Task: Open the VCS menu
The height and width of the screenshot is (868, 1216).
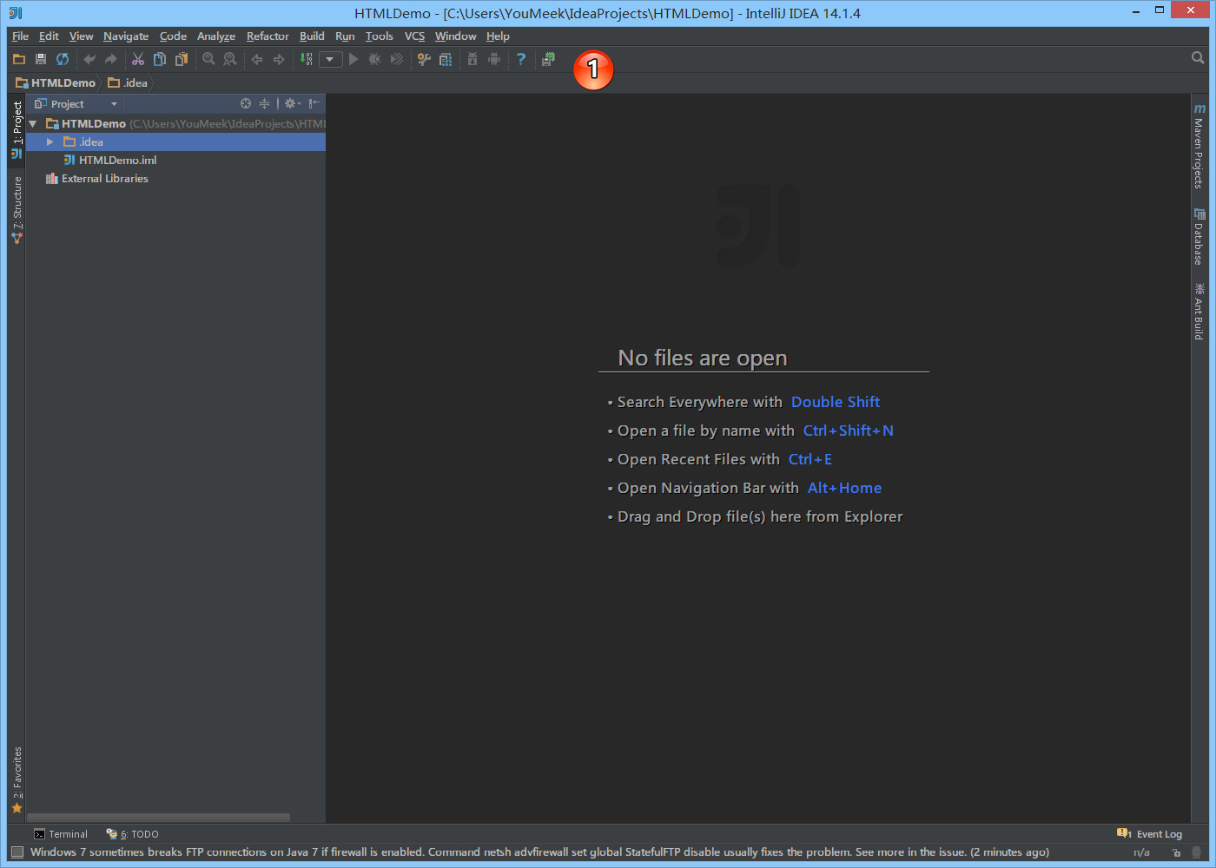Action: (x=414, y=36)
